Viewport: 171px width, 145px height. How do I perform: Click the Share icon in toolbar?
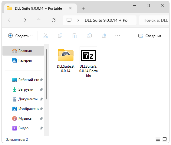pos(104,36)
